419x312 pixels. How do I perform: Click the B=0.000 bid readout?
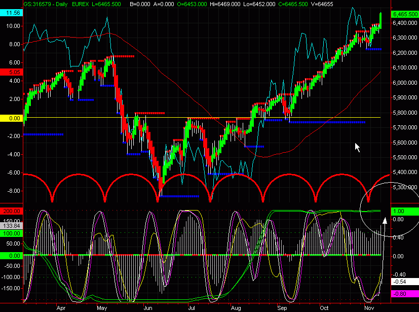(x=140, y=4)
